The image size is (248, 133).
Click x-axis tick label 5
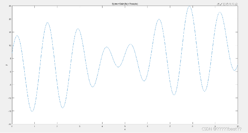pos(125,126)
